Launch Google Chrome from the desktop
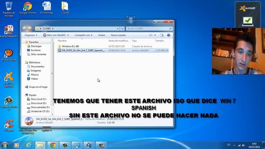 coord(28,8)
